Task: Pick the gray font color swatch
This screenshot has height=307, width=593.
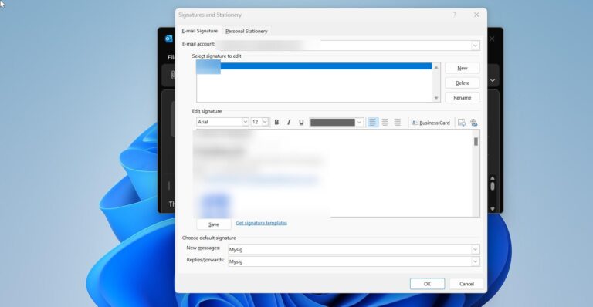Action: click(333, 123)
